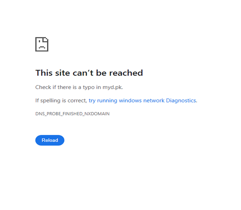Click the DNS_PROBE_FINISHED_NXDOMAIN error code
Image resolution: width=241 pixels, height=210 pixels.
(72, 114)
